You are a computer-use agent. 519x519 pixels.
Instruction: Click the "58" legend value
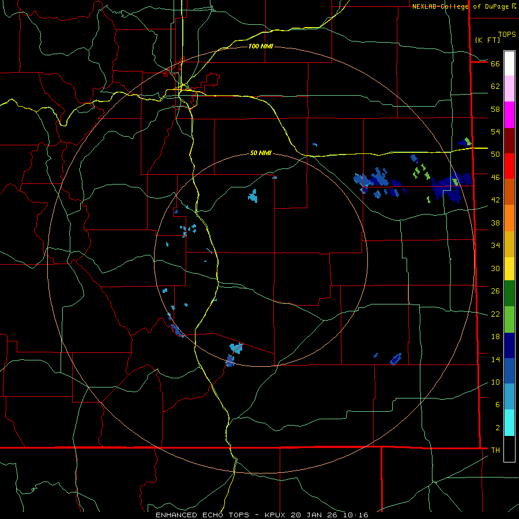pyautogui.click(x=495, y=109)
